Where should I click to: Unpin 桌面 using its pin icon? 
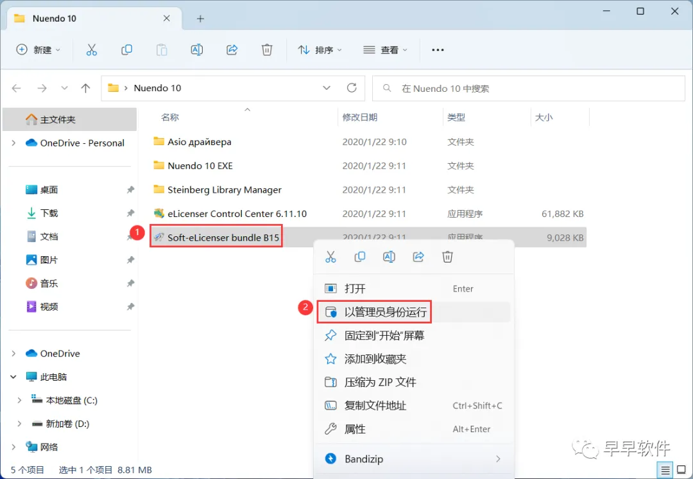coord(130,190)
